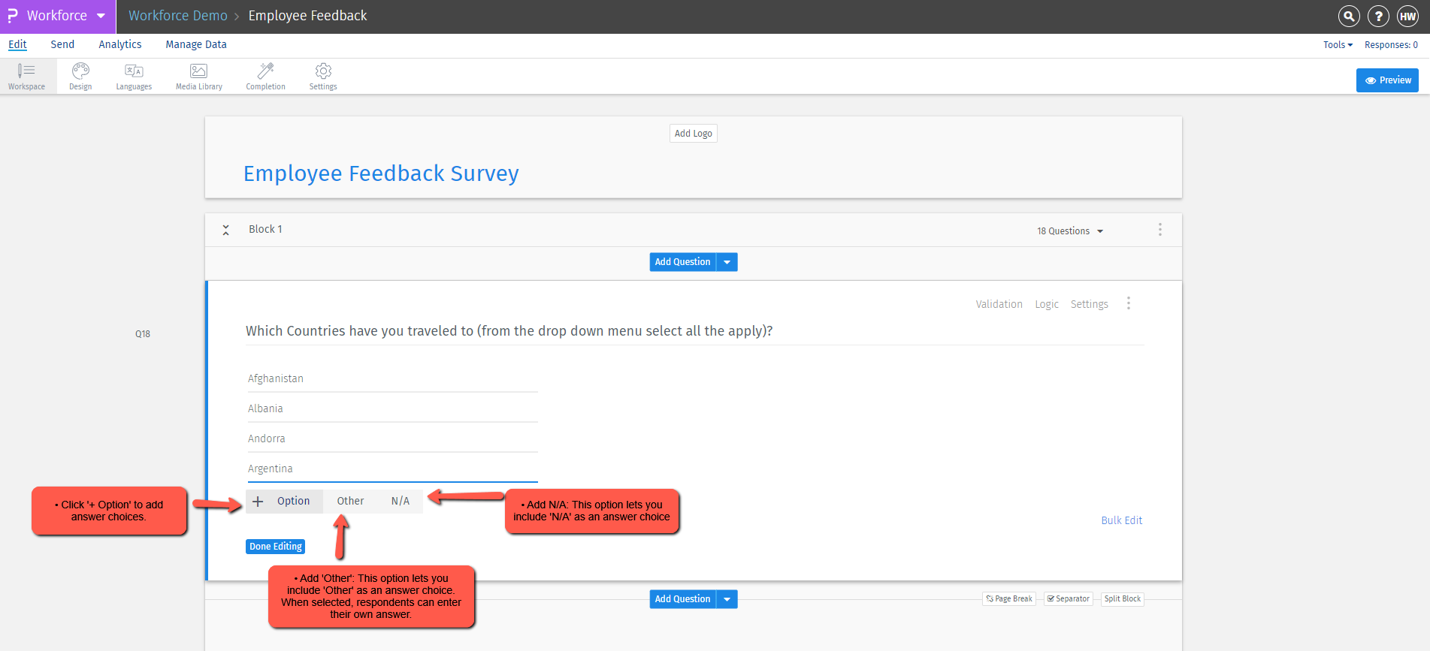This screenshot has width=1430, height=651.
Task: Open question Settings link
Action: [x=1089, y=304]
